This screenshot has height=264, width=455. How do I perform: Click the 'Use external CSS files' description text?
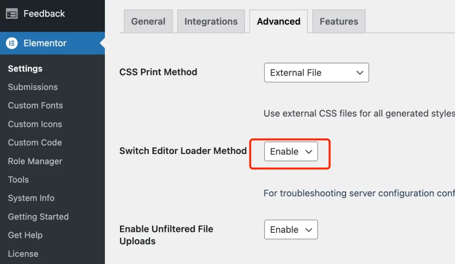359,114
